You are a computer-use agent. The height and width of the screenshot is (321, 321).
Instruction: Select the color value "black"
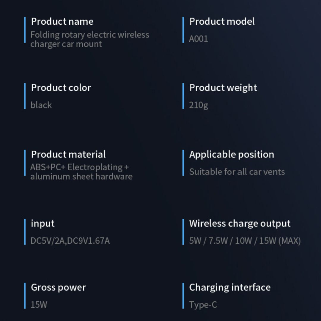[x=41, y=105]
